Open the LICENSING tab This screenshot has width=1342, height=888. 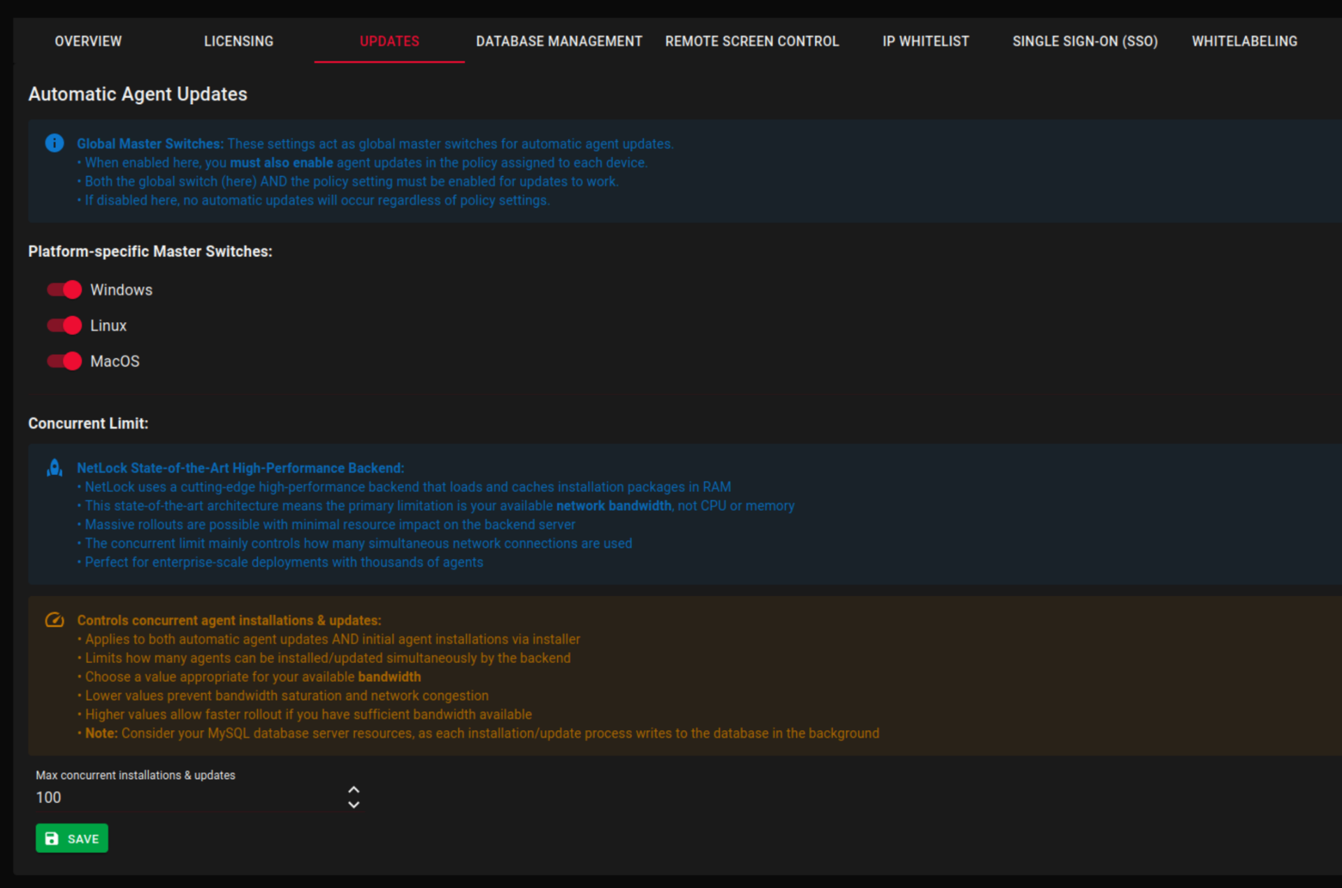click(238, 41)
